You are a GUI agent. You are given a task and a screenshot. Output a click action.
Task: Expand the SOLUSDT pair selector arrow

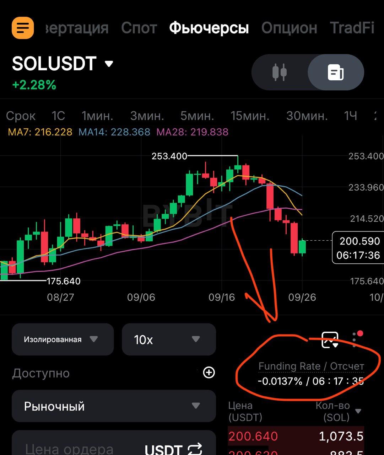pos(109,64)
